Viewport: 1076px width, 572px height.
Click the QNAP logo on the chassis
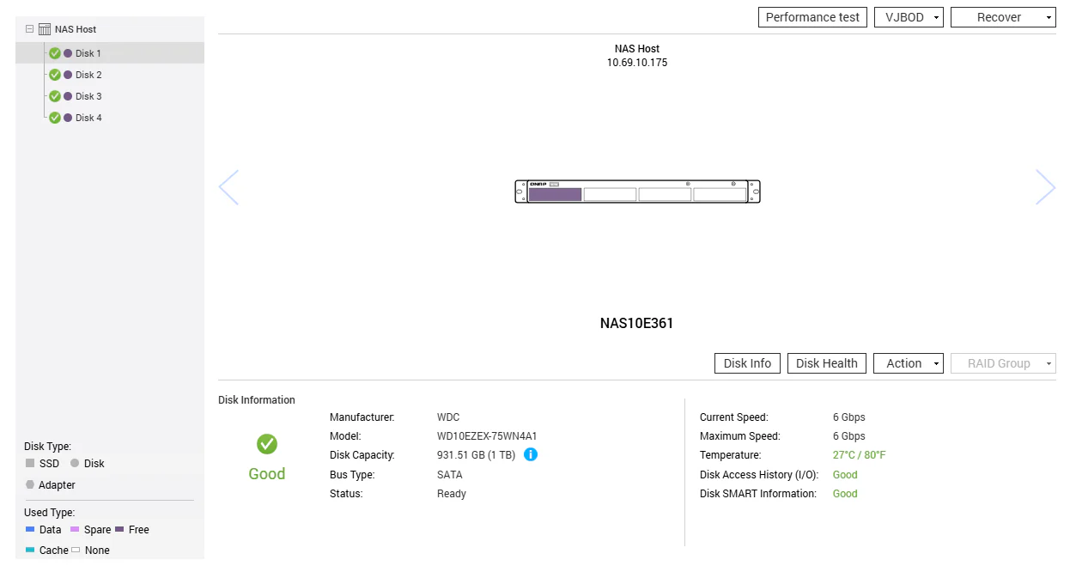[538, 184]
